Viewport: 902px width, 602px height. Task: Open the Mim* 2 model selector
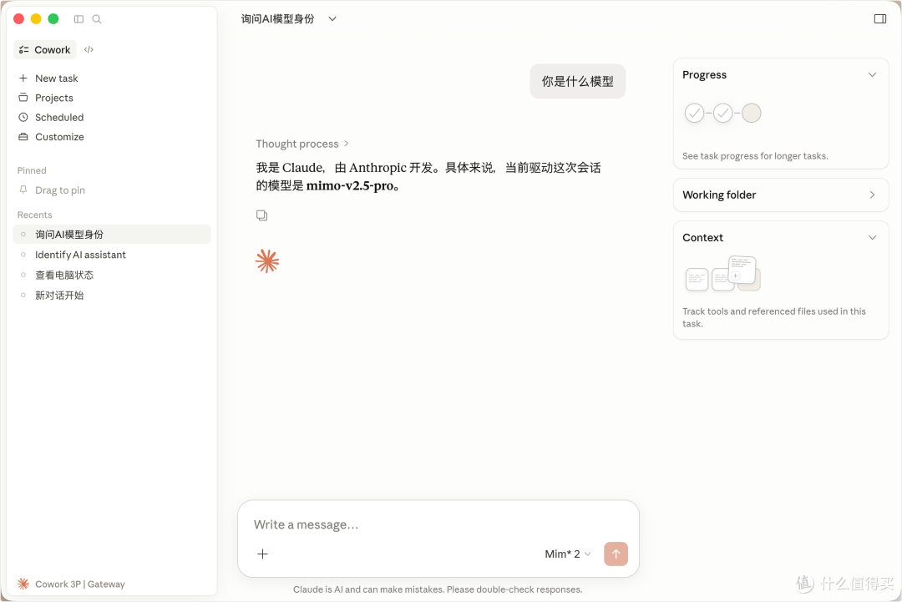tap(567, 554)
